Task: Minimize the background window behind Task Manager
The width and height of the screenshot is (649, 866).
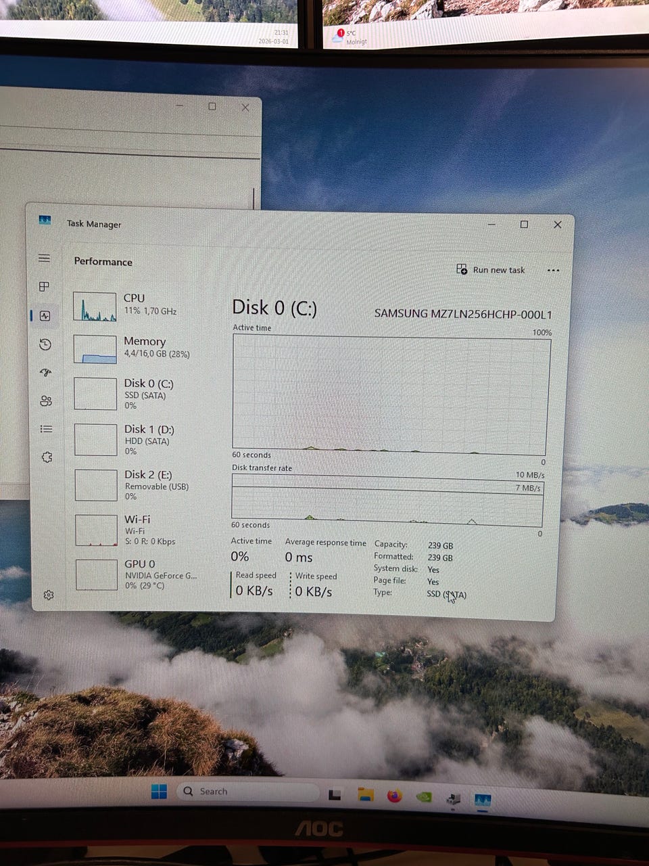Action: tap(180, 106)
